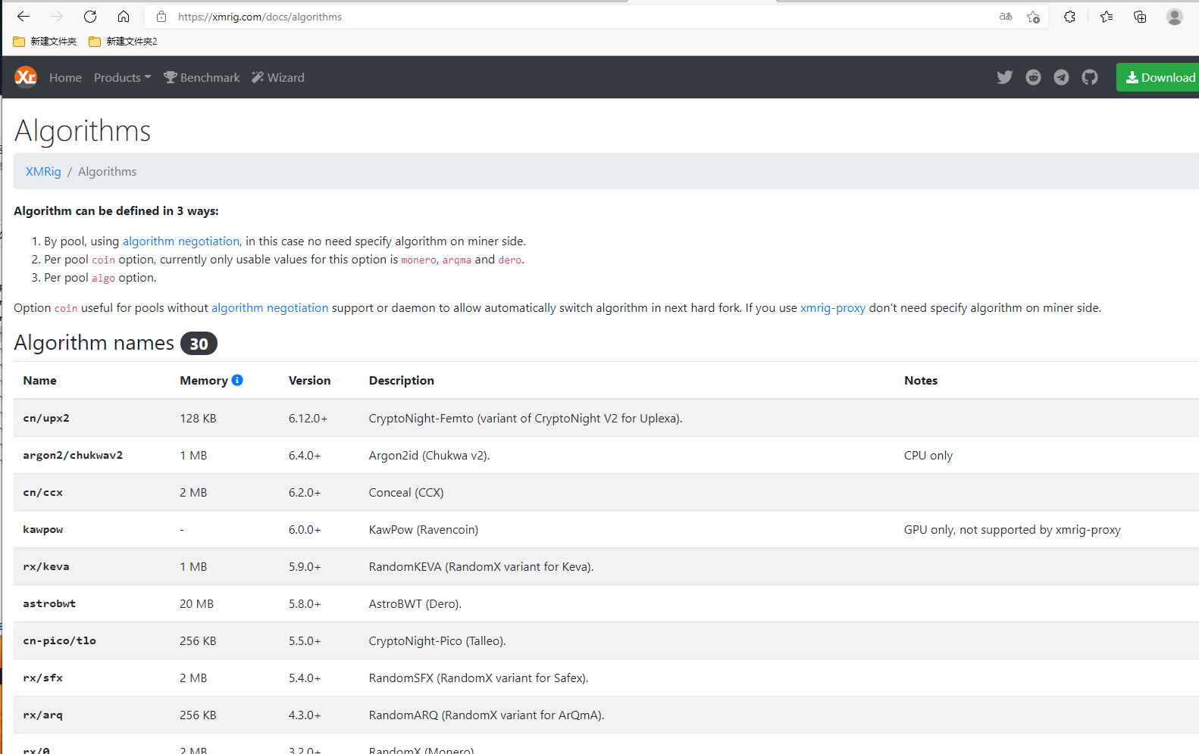Viewport: 1199px width, 754px height.
Task: Click version 6.12.0+ cell
Action: [x=308, y=418]
